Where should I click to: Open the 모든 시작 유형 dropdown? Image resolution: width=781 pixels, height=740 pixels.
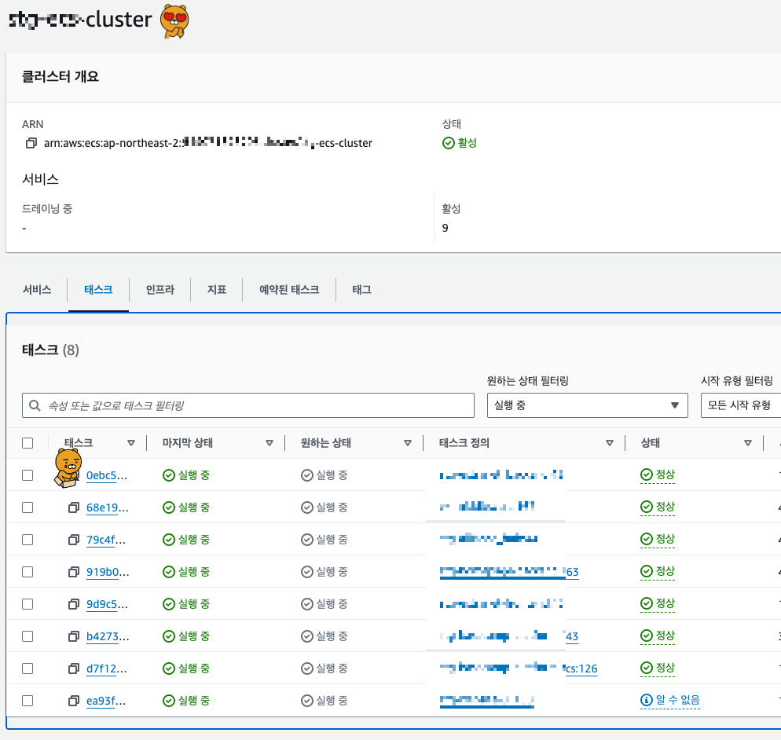tap(741, 405)
